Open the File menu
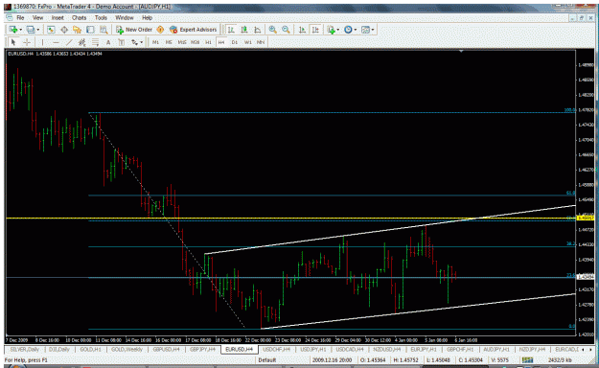Viewport: 599px width, 368px height. [20, 17]
